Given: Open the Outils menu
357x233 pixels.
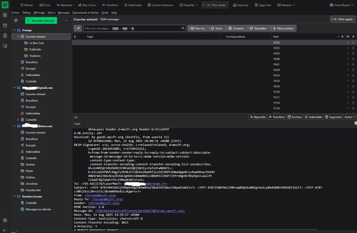Looking at the screenshot, I should (105, 13).
